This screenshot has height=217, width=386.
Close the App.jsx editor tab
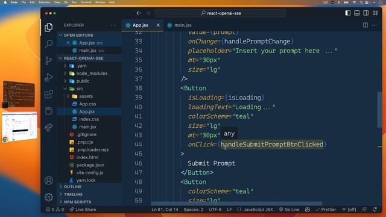[x=158, y=25]
